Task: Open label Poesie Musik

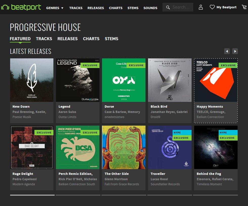Action: [22, 117]
